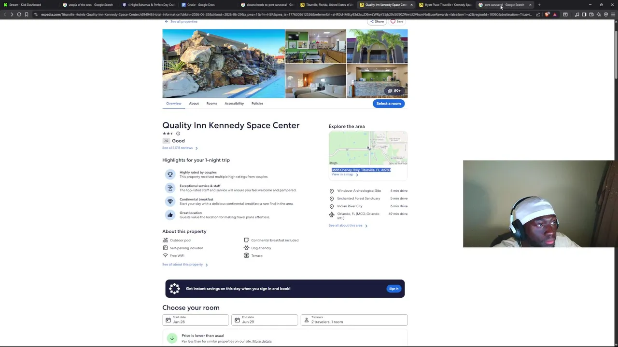This screenshot has width=618, height=347.
Task: Click the Share property button
Action: 377,21
